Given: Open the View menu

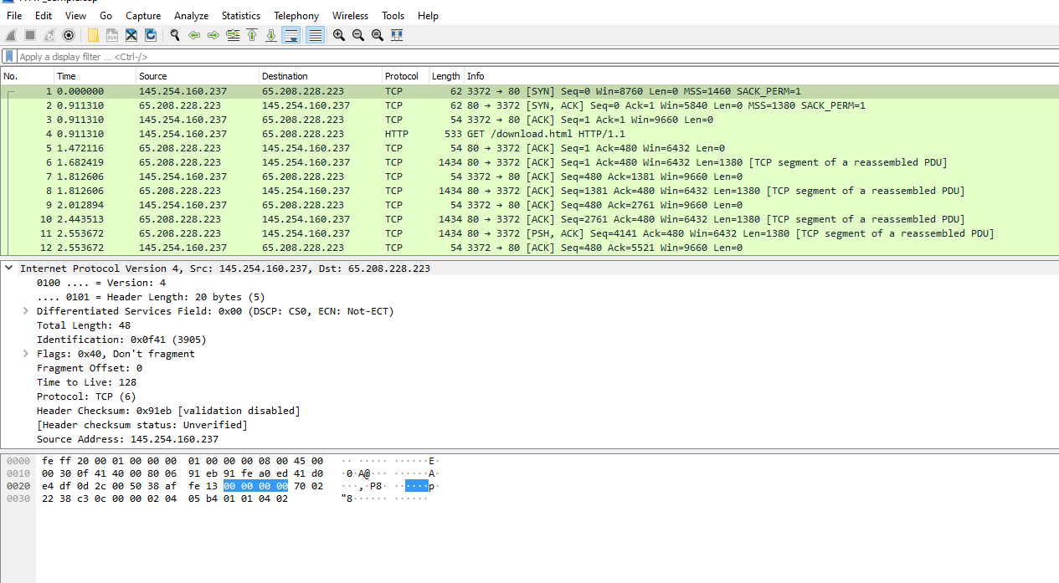Looking at the screenshot, I should (x=75, y=16).
